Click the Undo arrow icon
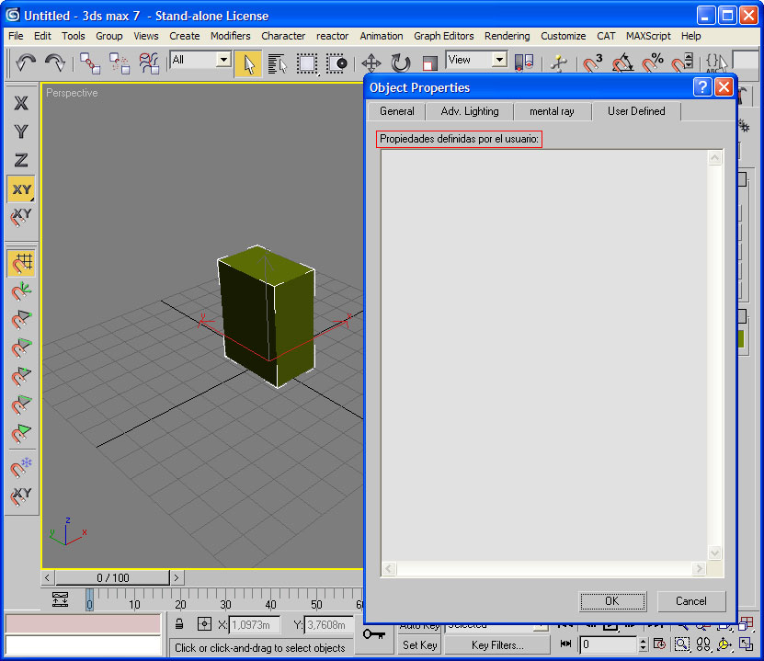The image size is (764, 661). tap(26, 63)
